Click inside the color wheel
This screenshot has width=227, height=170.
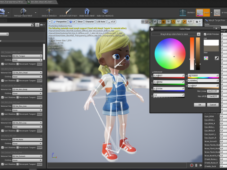(x=170, y=54)
